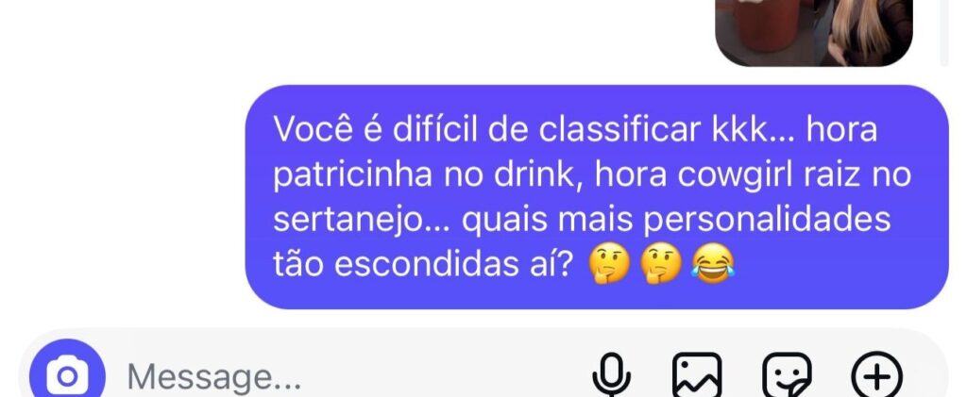This screenshot has height=397, width=967.
Task: Open the shared photo thumbnail above message
Action: point(813,33)
